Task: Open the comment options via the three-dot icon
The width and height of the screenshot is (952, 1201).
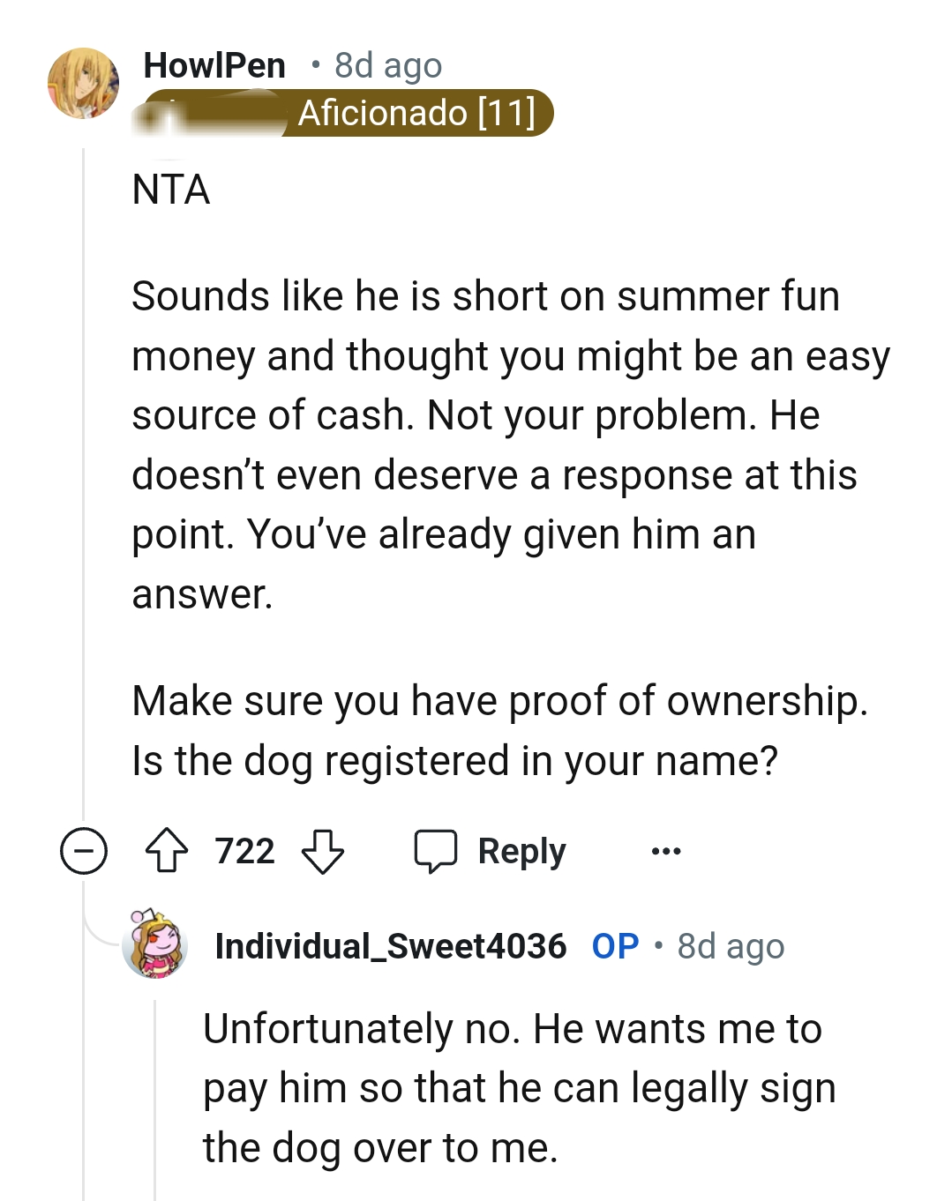Action: (667, 850)
